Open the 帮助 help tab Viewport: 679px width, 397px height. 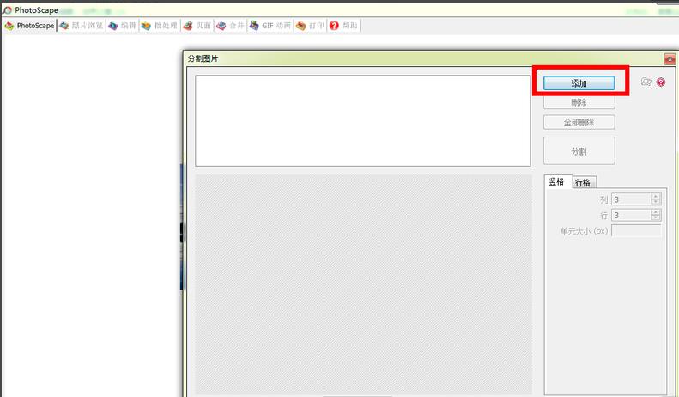pos(343,26)
